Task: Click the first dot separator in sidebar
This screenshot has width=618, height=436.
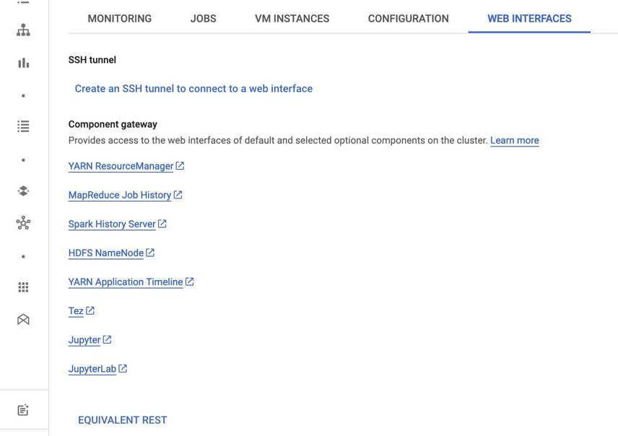Action: pyautogui.click(x=23, y=95)
